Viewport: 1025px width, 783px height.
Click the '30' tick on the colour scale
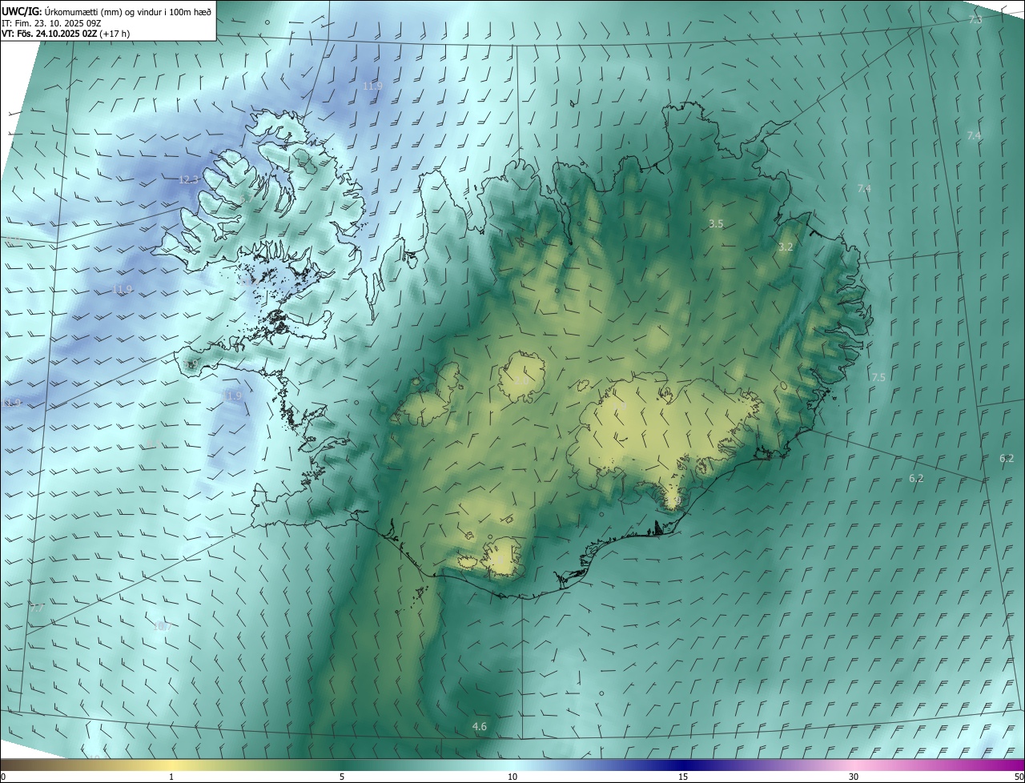coord(854,777)
